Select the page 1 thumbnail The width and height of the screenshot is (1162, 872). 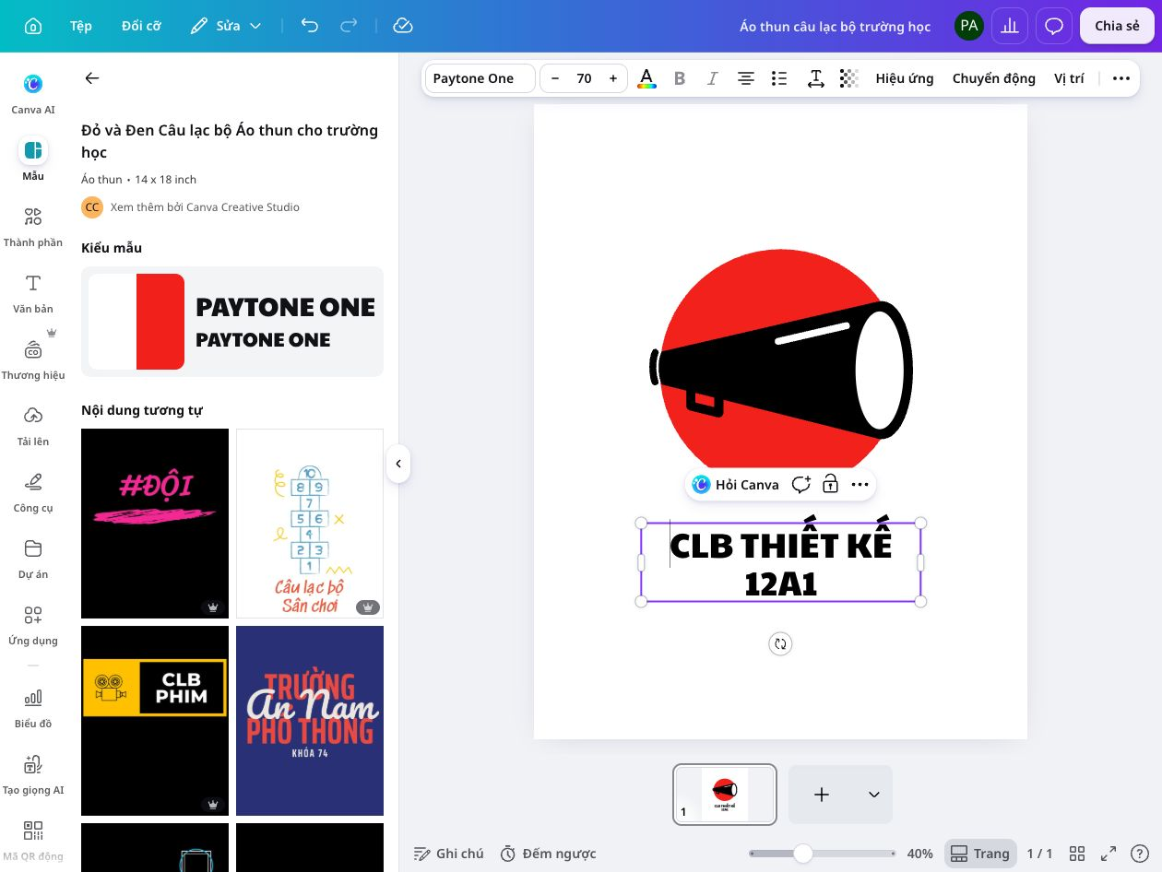[x=725, y=795]
